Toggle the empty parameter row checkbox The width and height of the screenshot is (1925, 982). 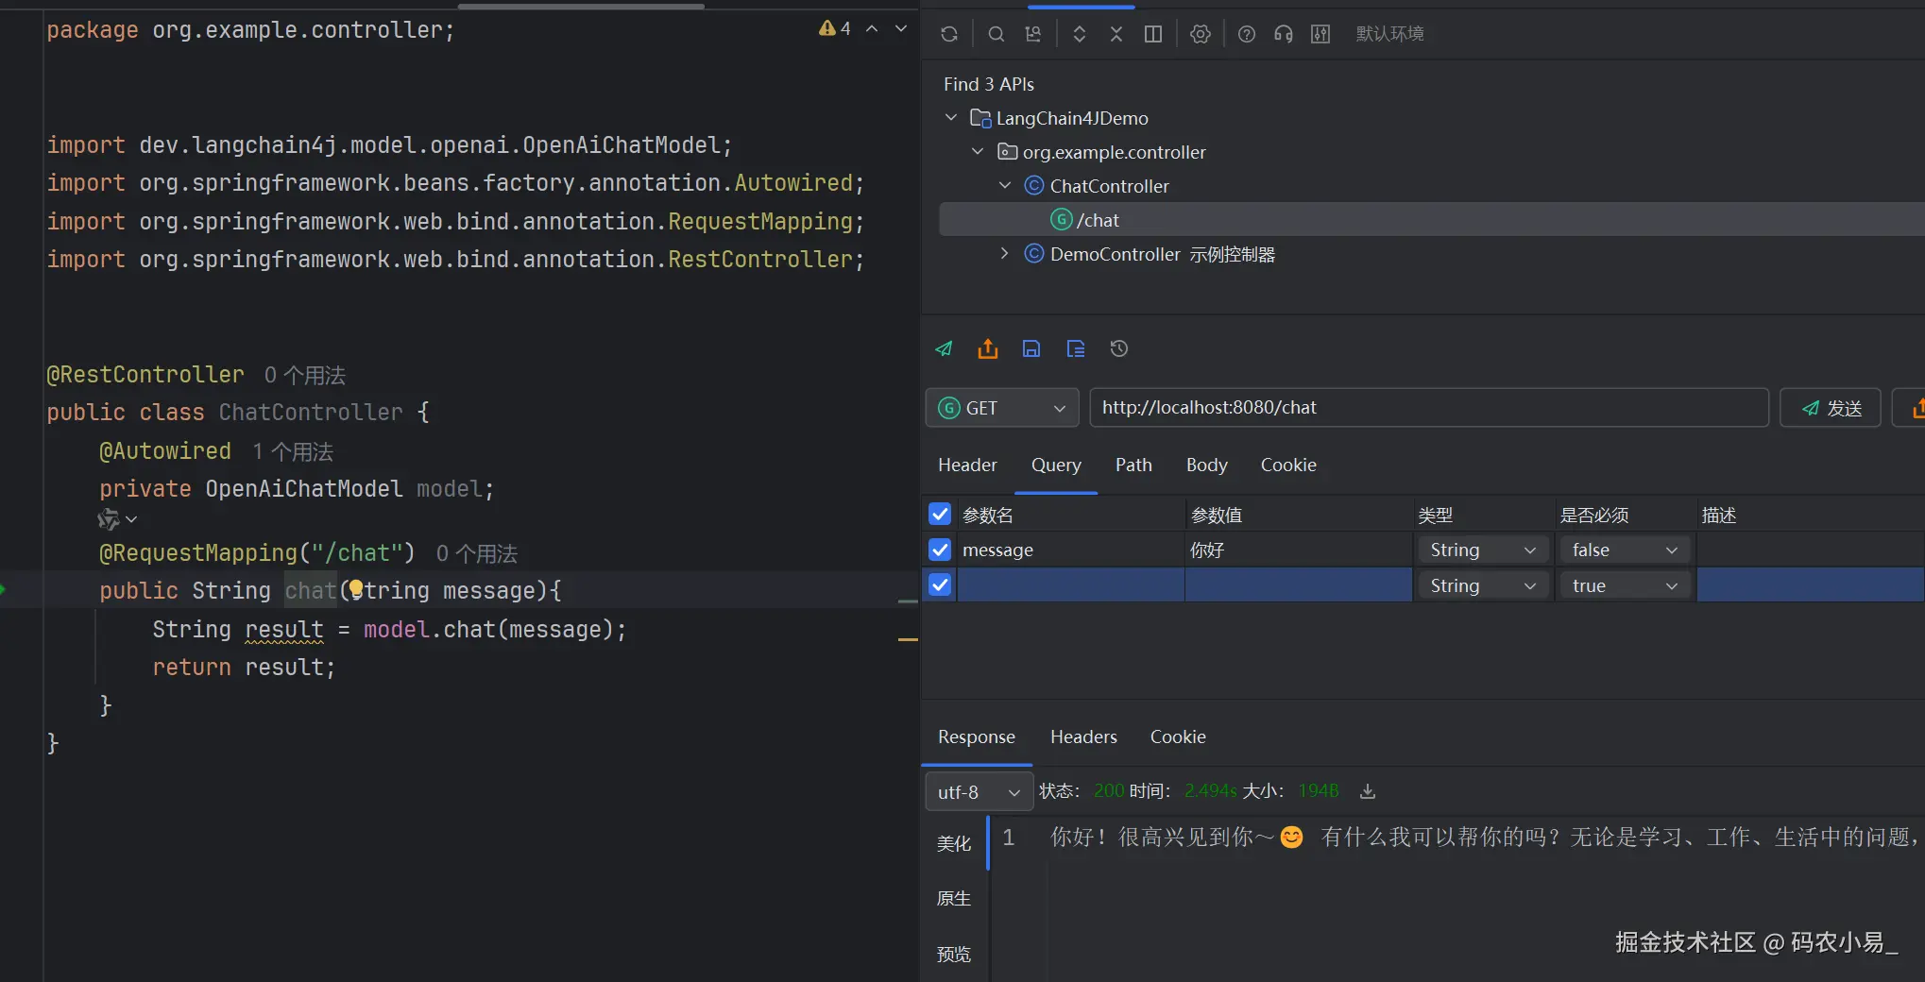(940, 585)
